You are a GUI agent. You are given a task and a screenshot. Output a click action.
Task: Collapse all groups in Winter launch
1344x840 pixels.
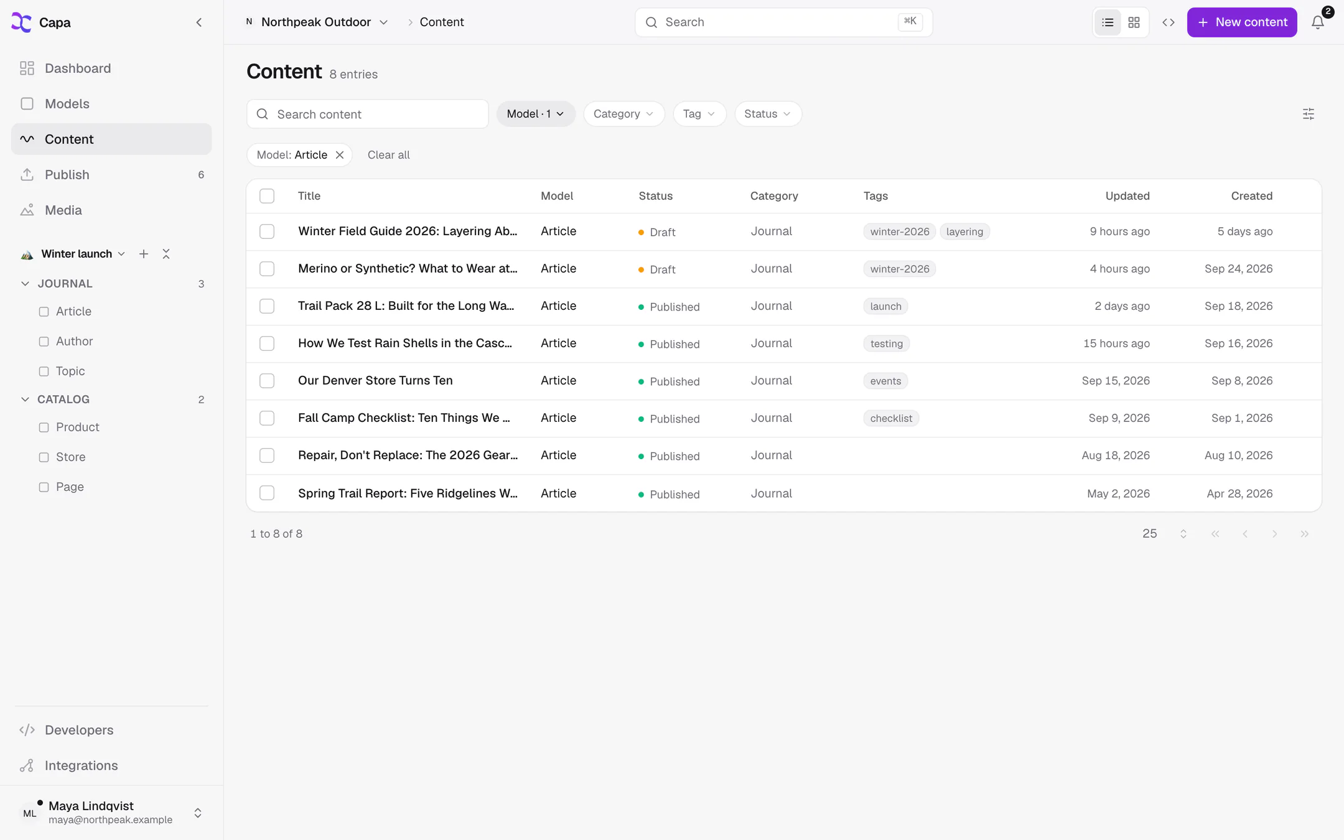tap(166, 254)
